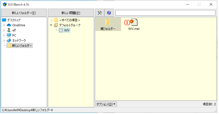Click the デフォルトグループ stacked pages icon
Viewport: 219px width, 114px height.
click(56, 25)
